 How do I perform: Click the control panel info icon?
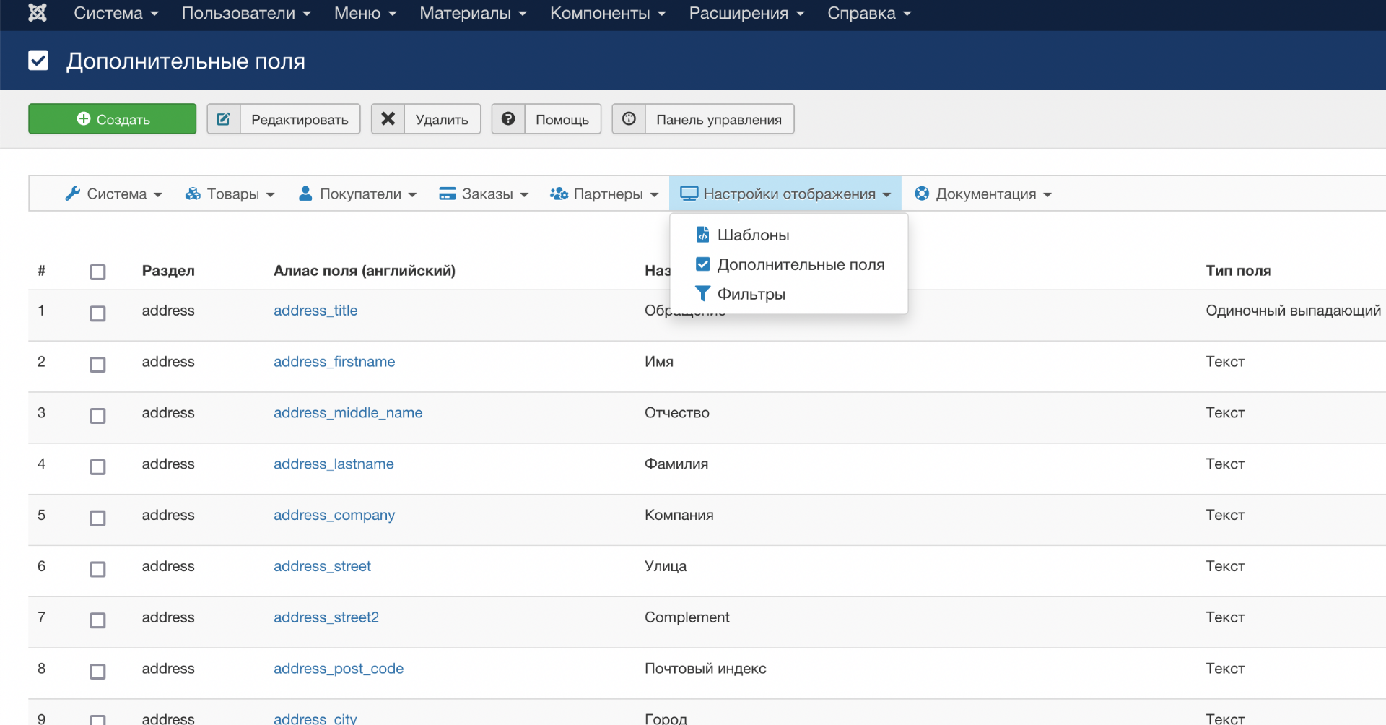click(x=629, y=119)
